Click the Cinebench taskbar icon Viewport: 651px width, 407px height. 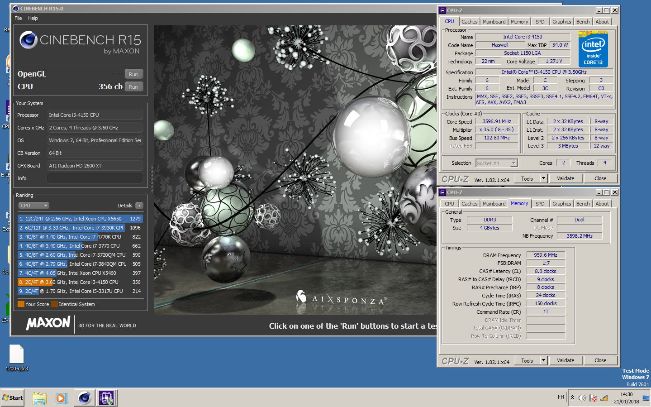pyautogui.click(x=85, y=398)
